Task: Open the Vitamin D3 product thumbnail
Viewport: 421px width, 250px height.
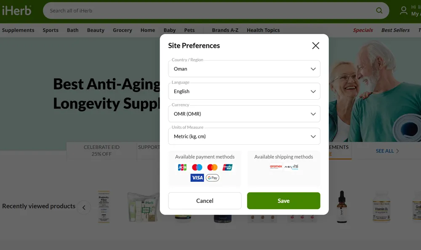Action: (x=381, y=207)
